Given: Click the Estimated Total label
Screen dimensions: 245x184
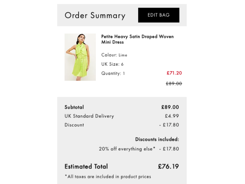Looking at the screenshot, I should tap(86, 167).
